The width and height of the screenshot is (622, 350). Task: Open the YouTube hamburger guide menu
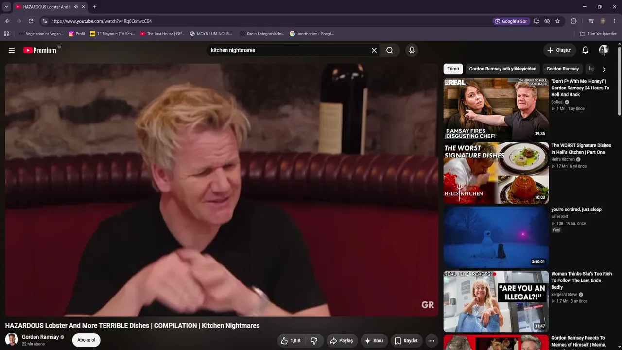pos(12,50)
